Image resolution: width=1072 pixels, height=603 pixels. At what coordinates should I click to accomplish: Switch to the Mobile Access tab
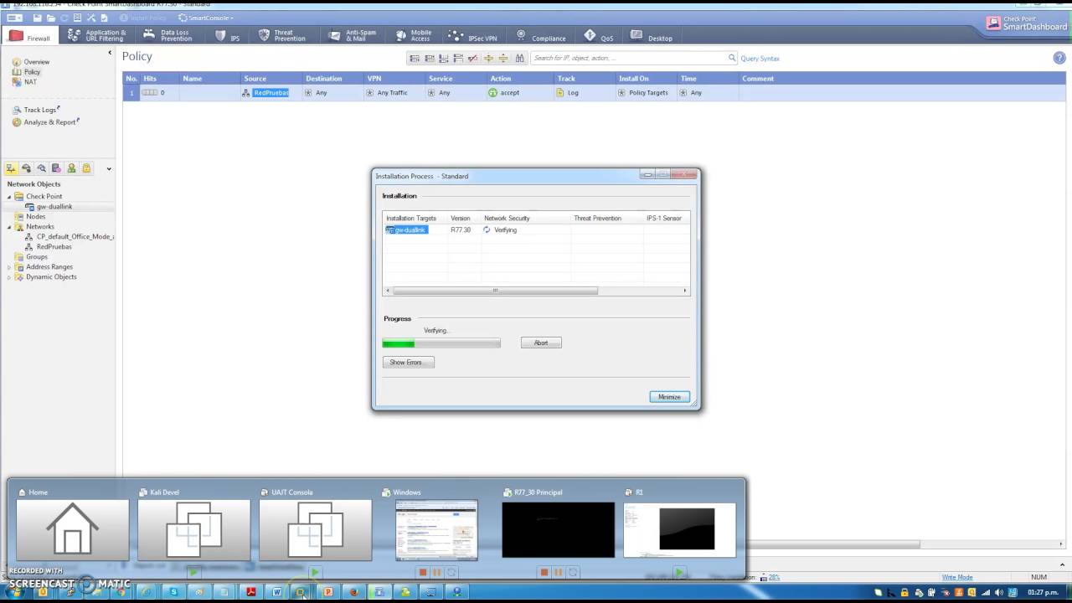[x=414, y=36]
